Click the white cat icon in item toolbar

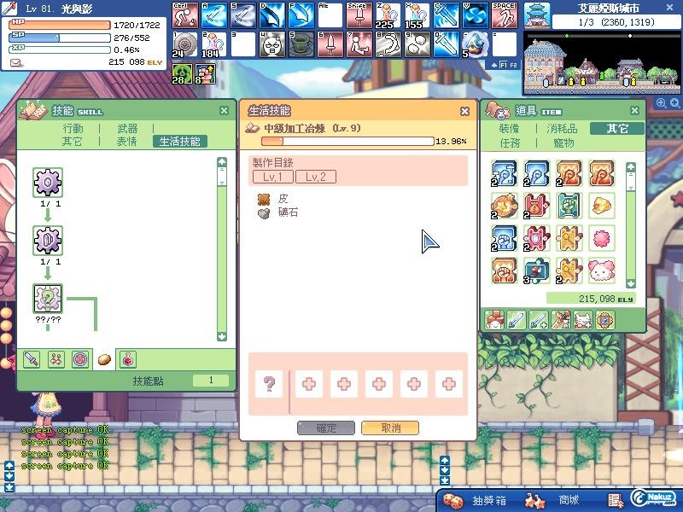(x=582, y=320)
